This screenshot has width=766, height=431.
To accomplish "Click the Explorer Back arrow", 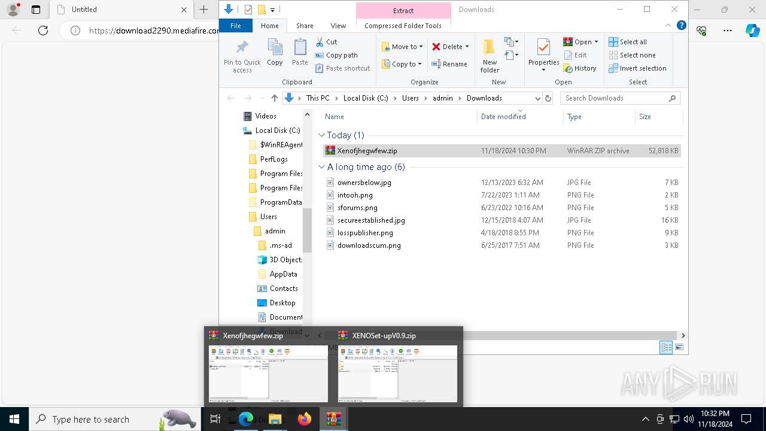I will [x=230, y=98].
